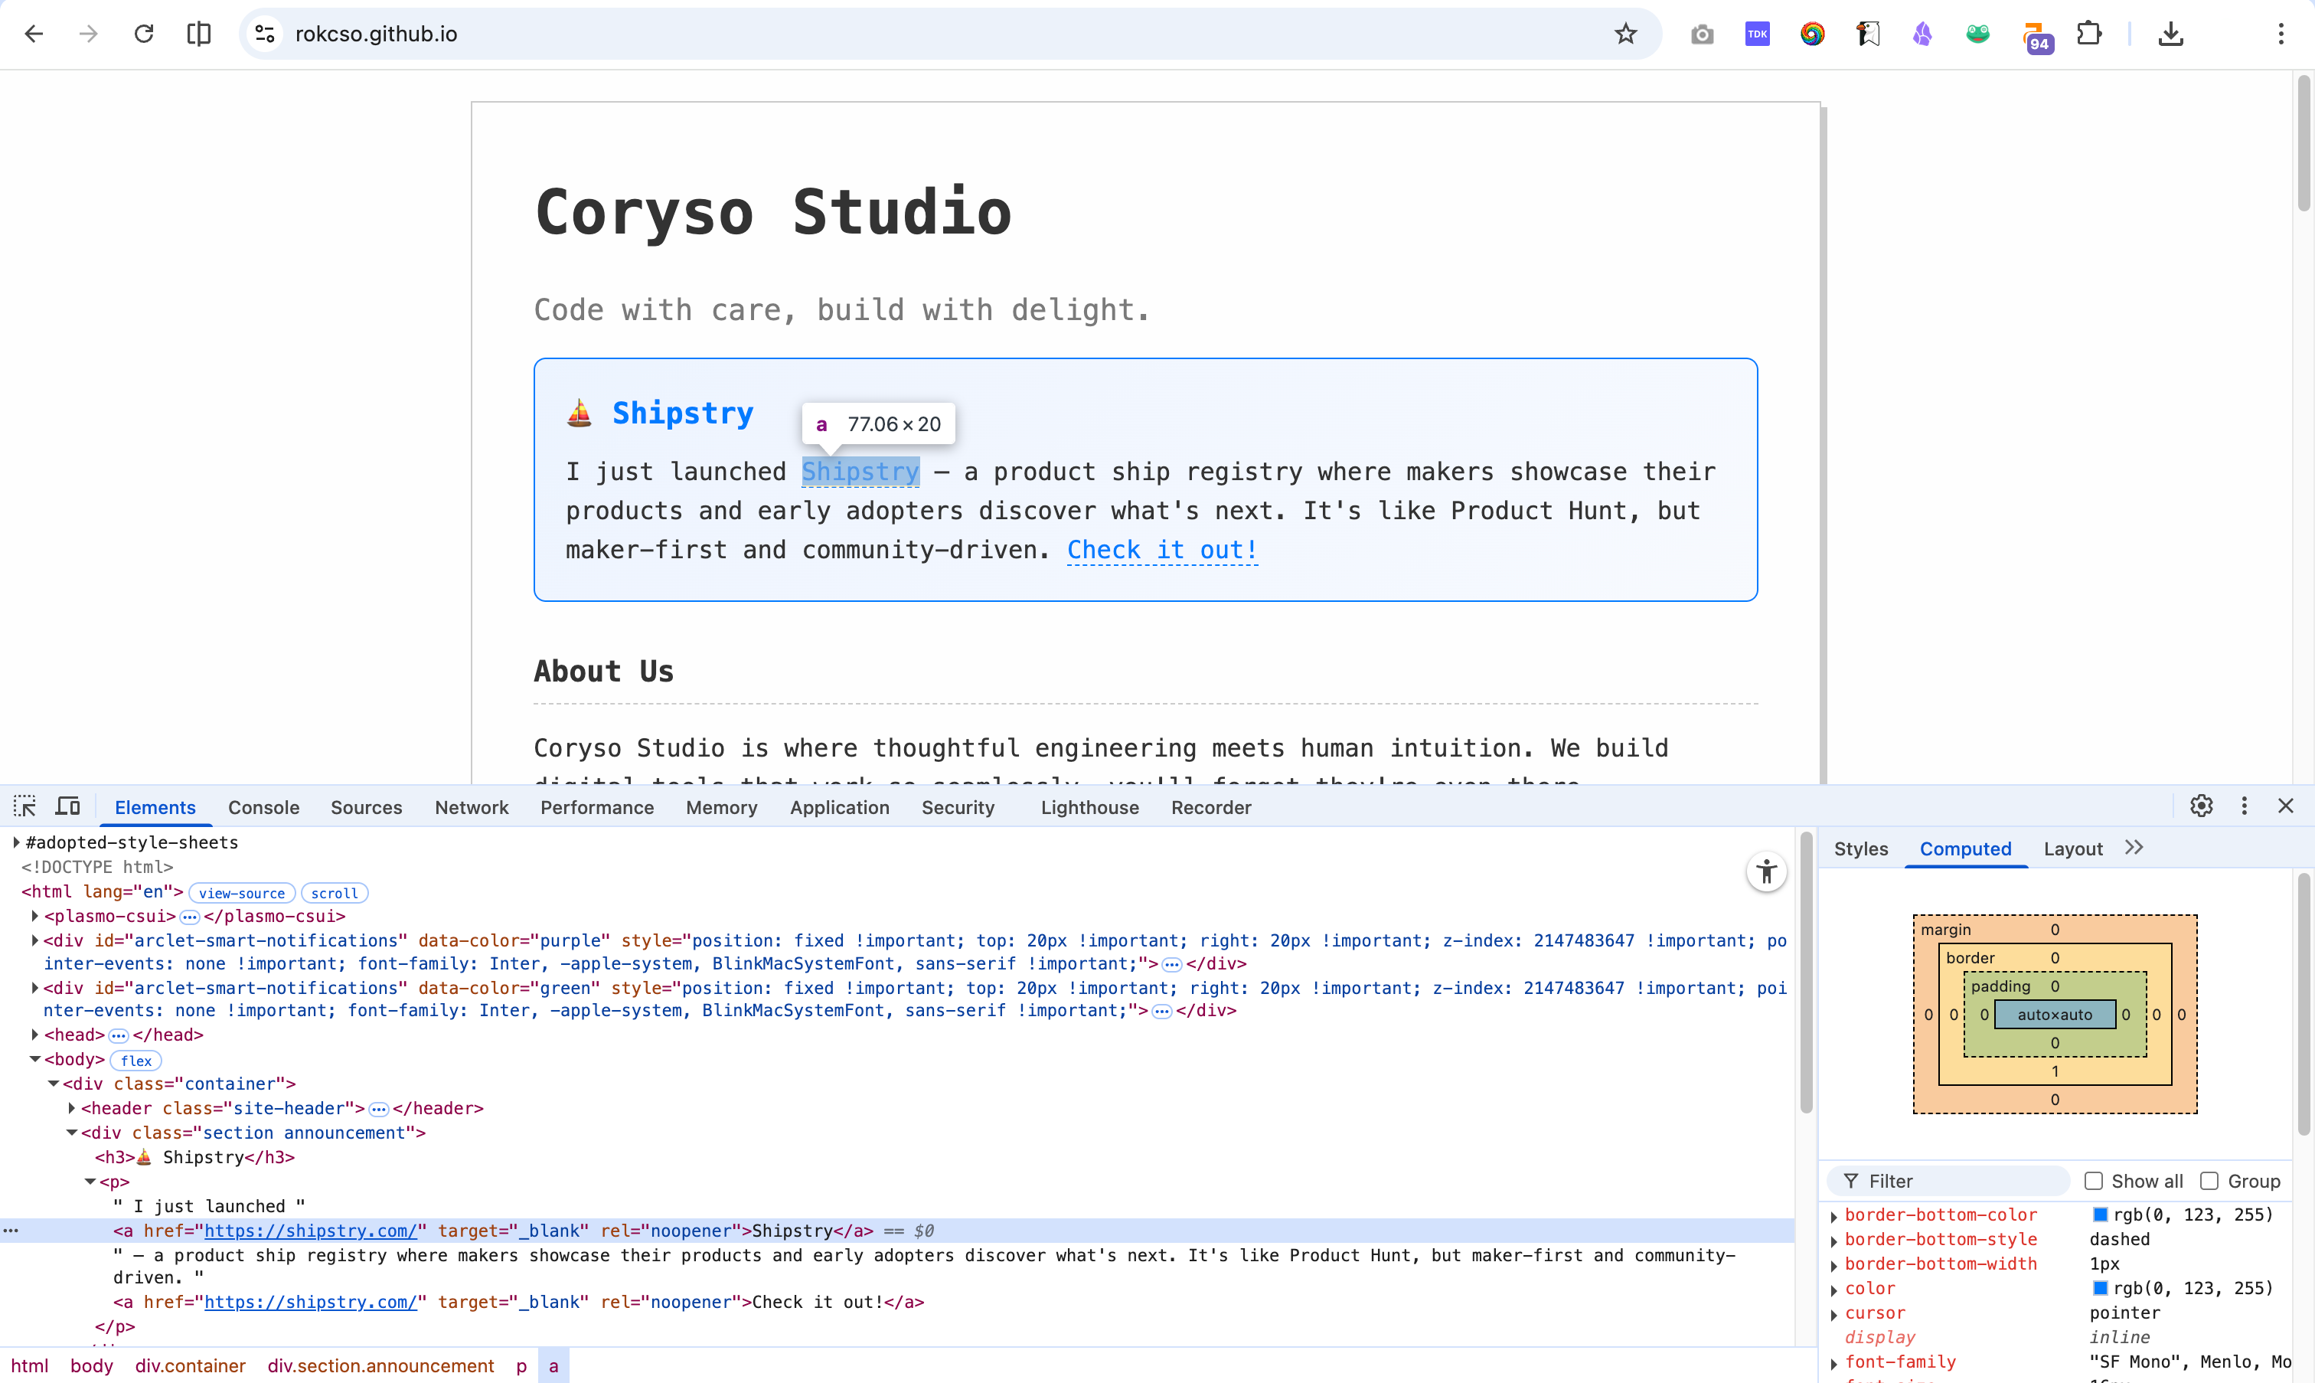Switch to the Console tab
2315x1383 pixels.
(263, 807)
